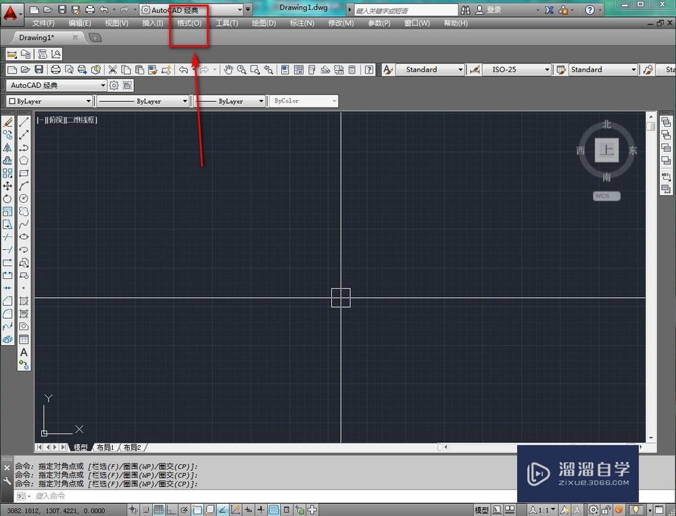Click the Plot printer icon in Standard toolbar
This screenshot has height=516, width=676.
tap(55, 70)
